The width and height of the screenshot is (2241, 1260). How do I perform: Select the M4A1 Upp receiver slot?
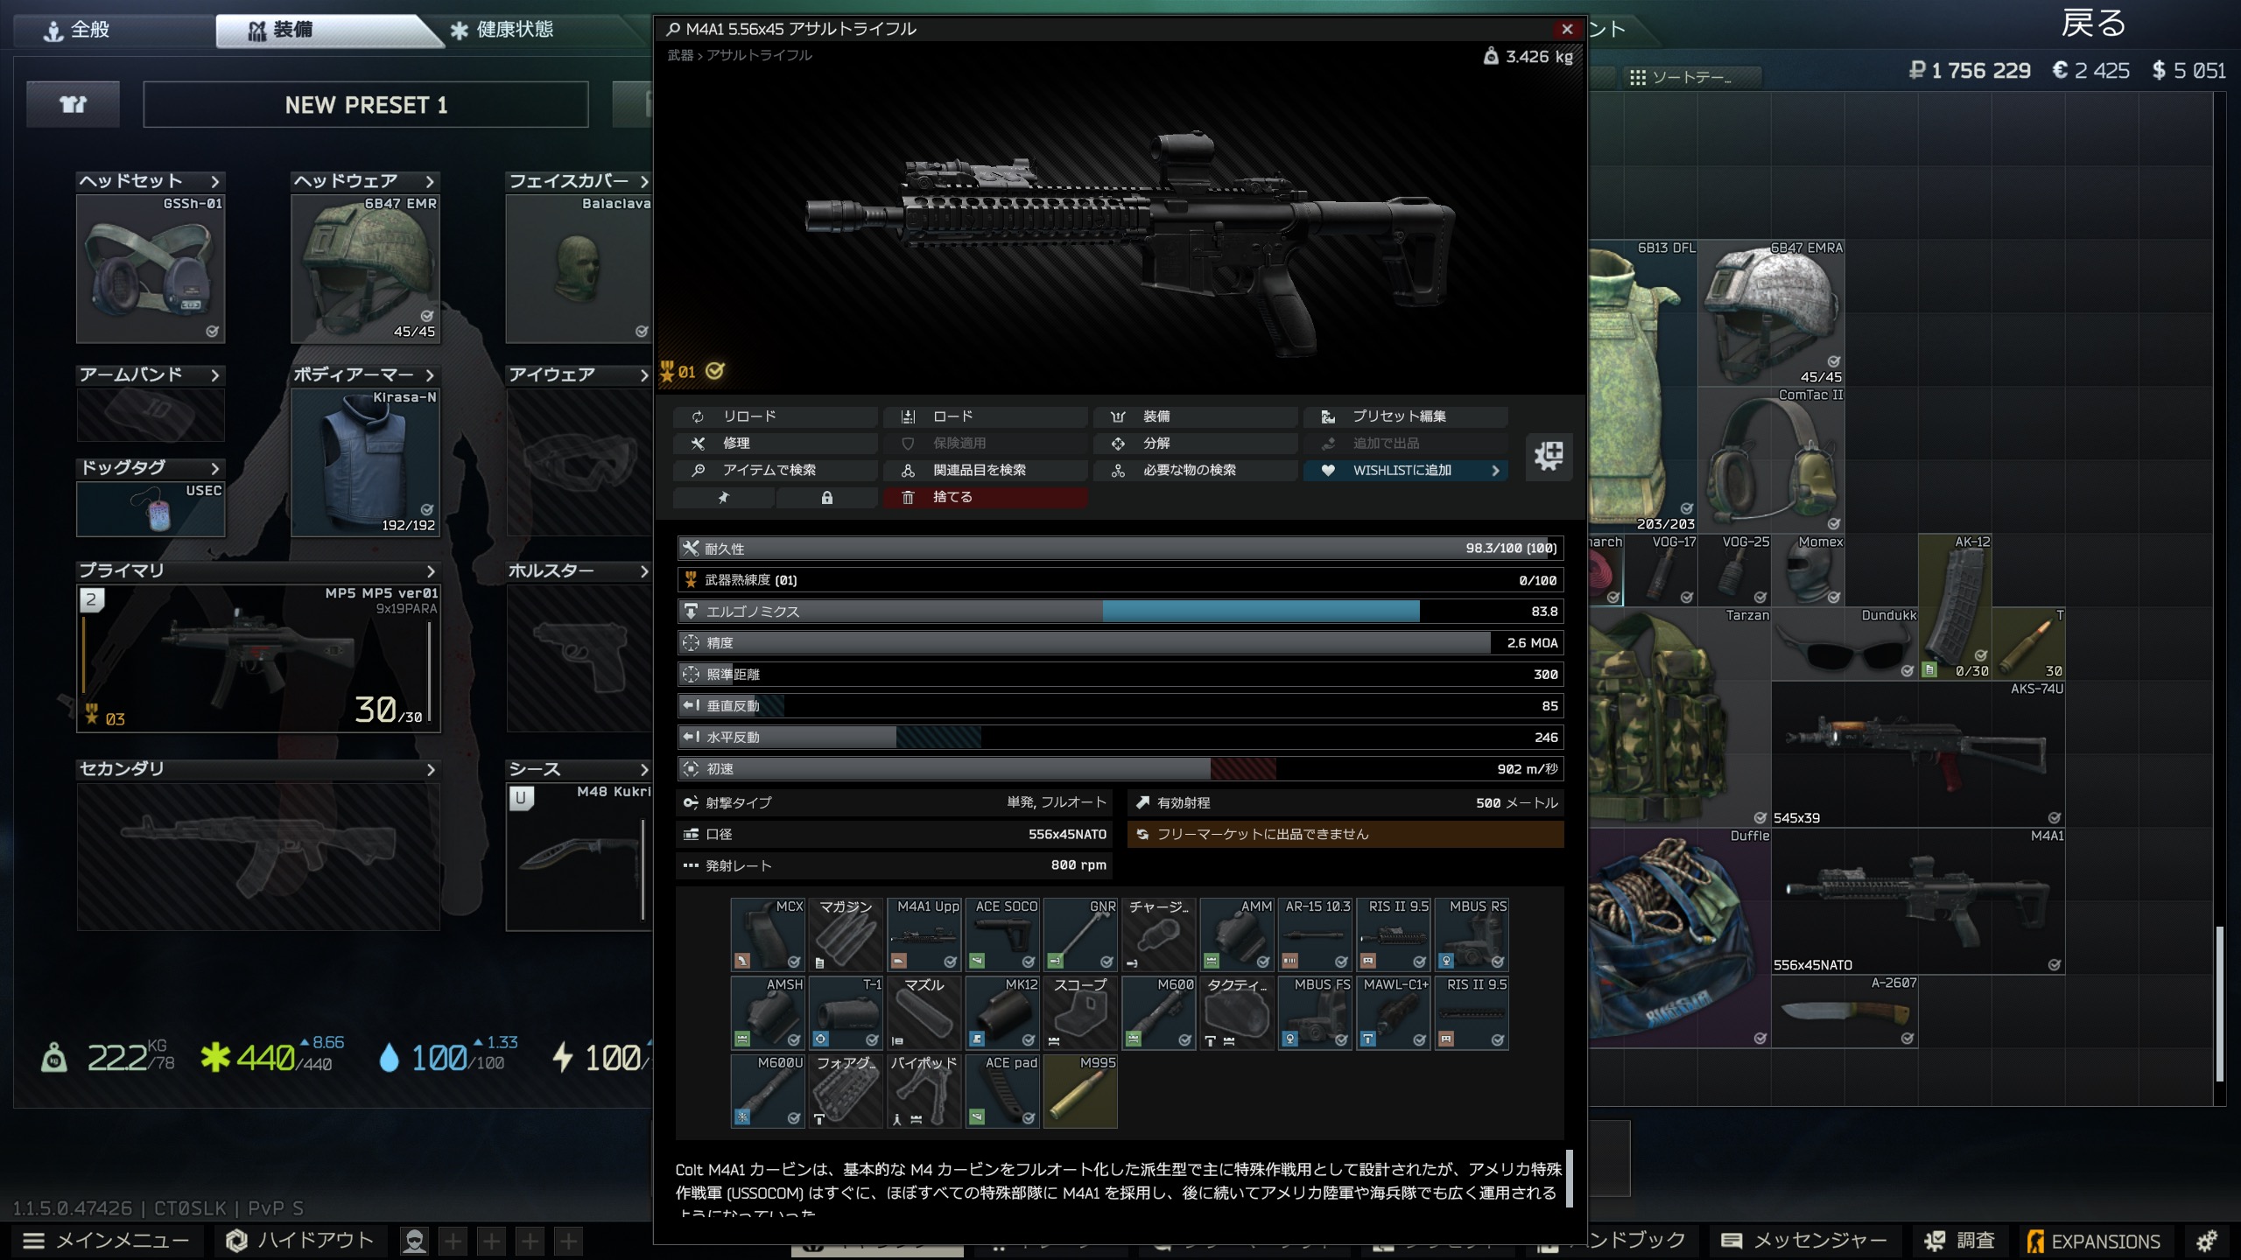coord(924,934)
